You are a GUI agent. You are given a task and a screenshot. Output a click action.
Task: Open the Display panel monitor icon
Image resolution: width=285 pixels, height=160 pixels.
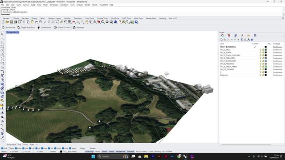point(255,36)
